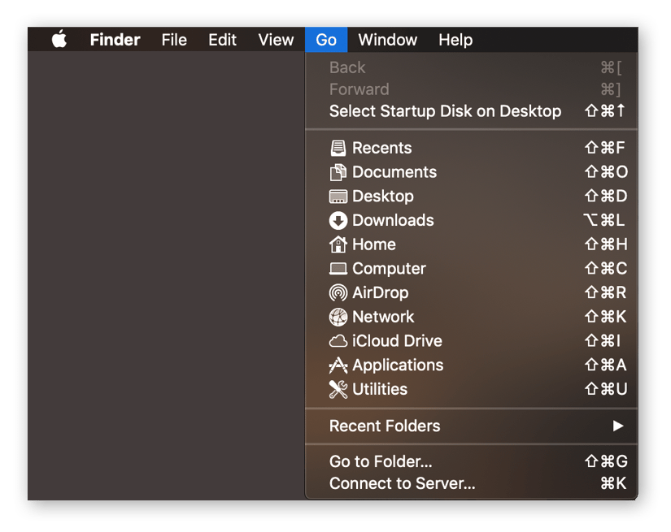Open the View menu

click(276, 39)
